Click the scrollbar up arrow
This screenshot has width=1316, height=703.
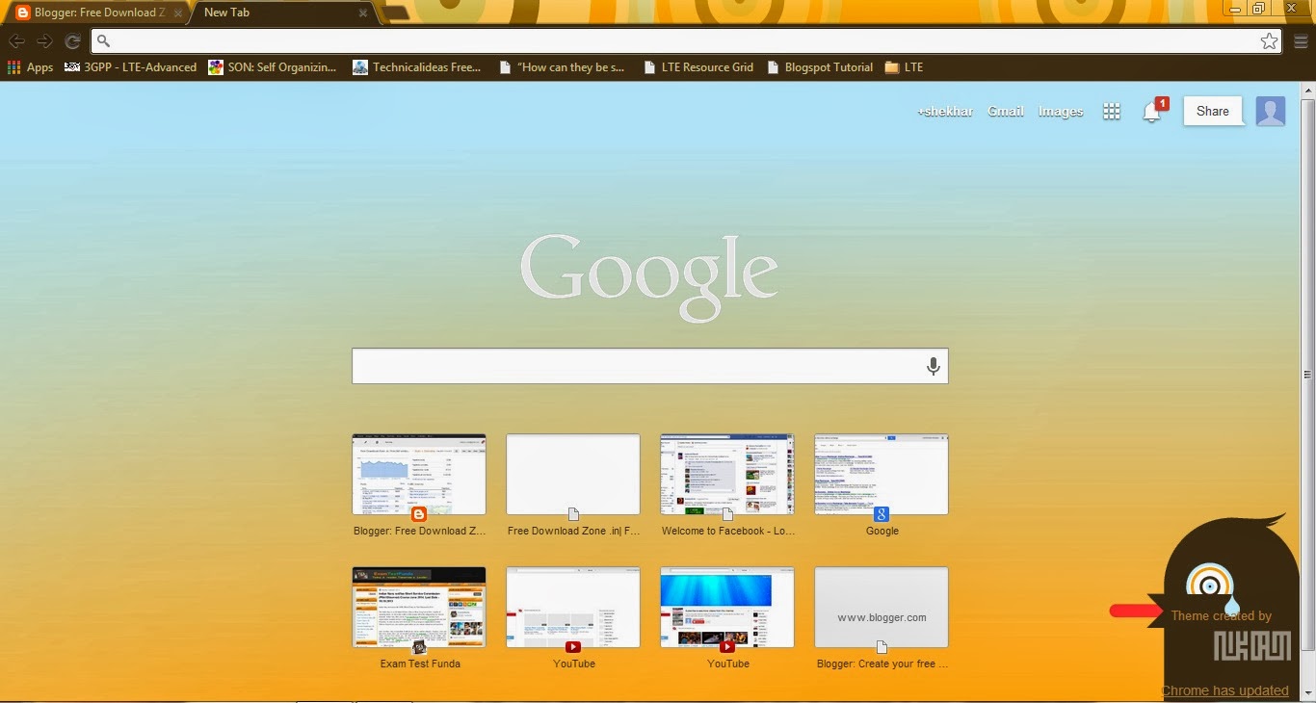tap(1308, 90)
